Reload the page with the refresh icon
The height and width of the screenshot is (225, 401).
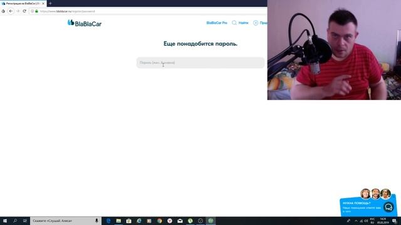[x=24, y=11]
